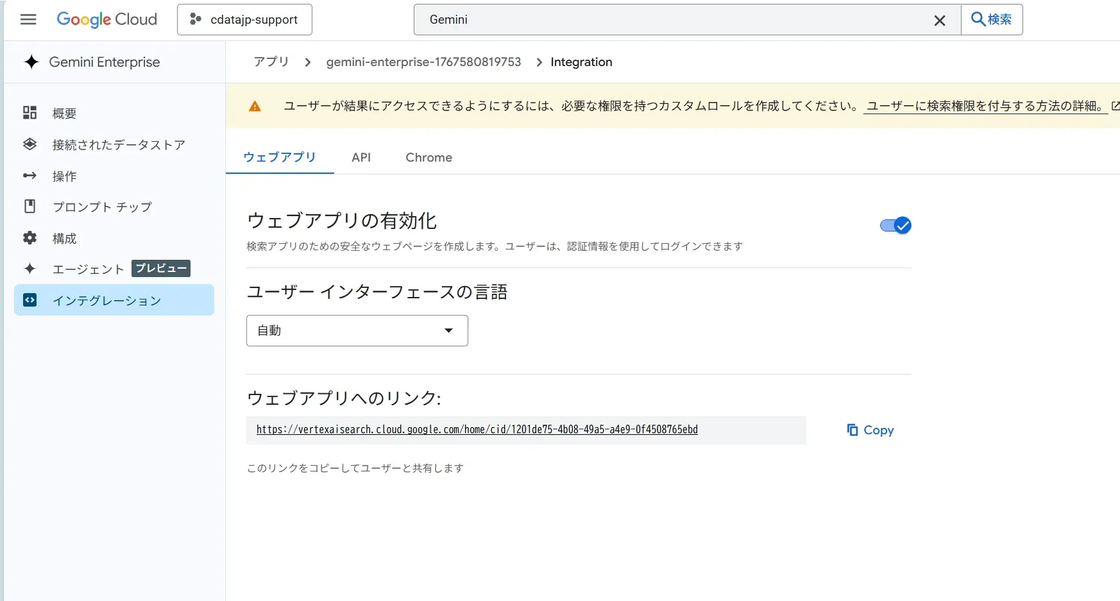Viewport: 1120px width, 601px height.
Task: Open link about granting users search permissions
Action: point(985,106)
